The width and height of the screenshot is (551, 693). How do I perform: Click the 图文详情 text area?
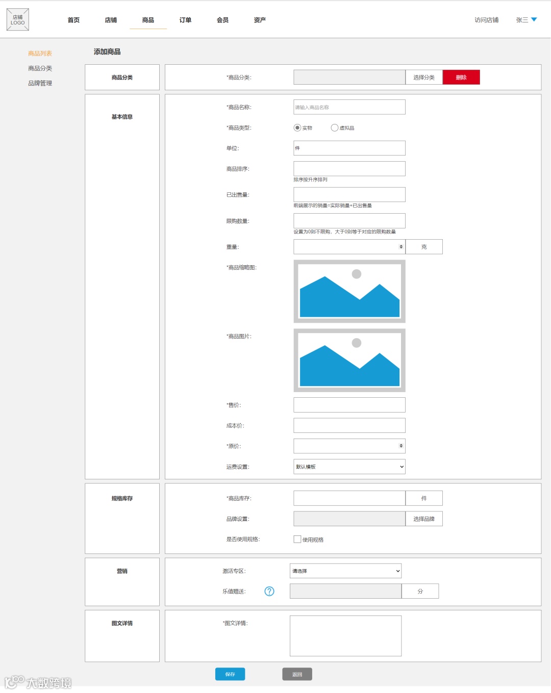tap(345, 636)
